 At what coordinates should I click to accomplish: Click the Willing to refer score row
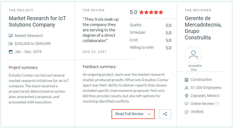[150, 48]
